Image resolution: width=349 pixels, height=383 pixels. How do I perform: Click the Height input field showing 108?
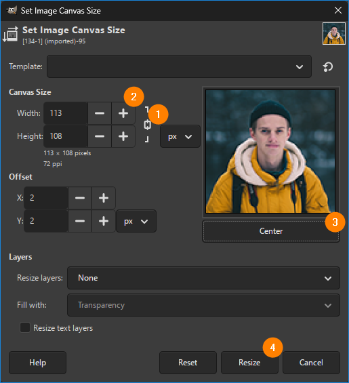(66, 136)
